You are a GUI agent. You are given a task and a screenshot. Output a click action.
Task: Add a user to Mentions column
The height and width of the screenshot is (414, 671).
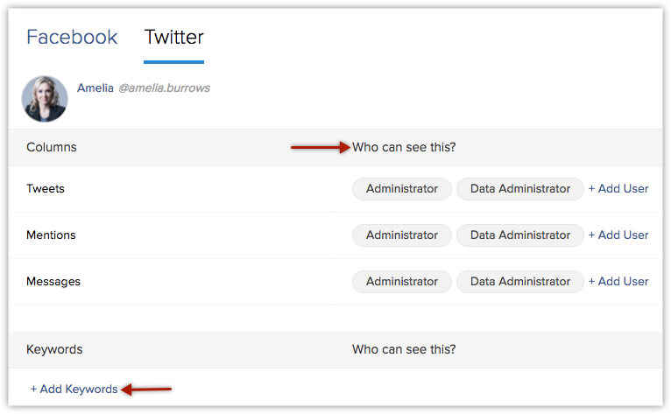coord(618,235)
